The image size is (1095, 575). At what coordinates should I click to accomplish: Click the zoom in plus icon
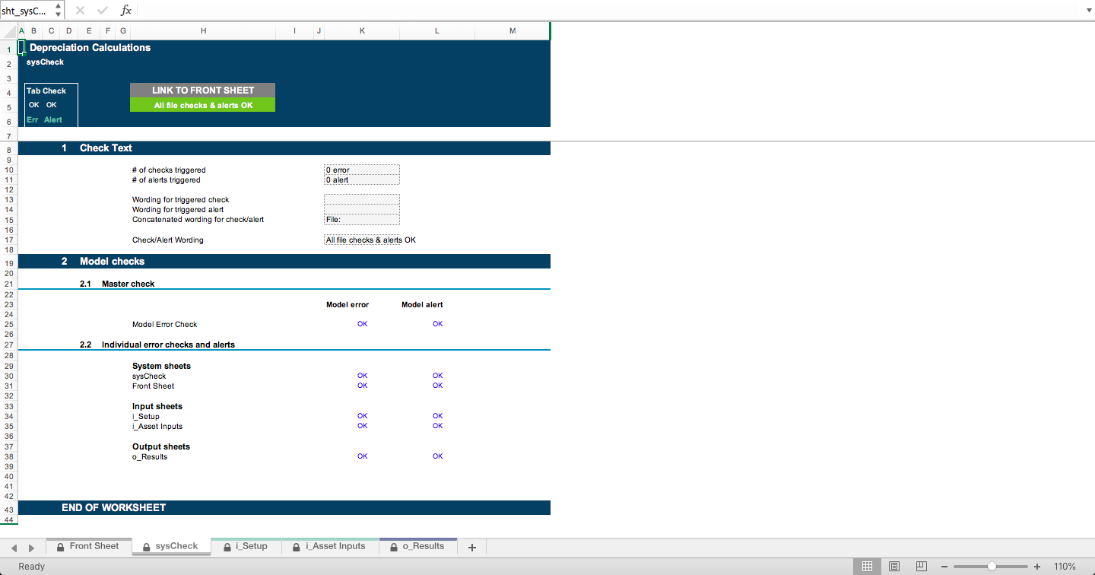[x=1037, y=567]
